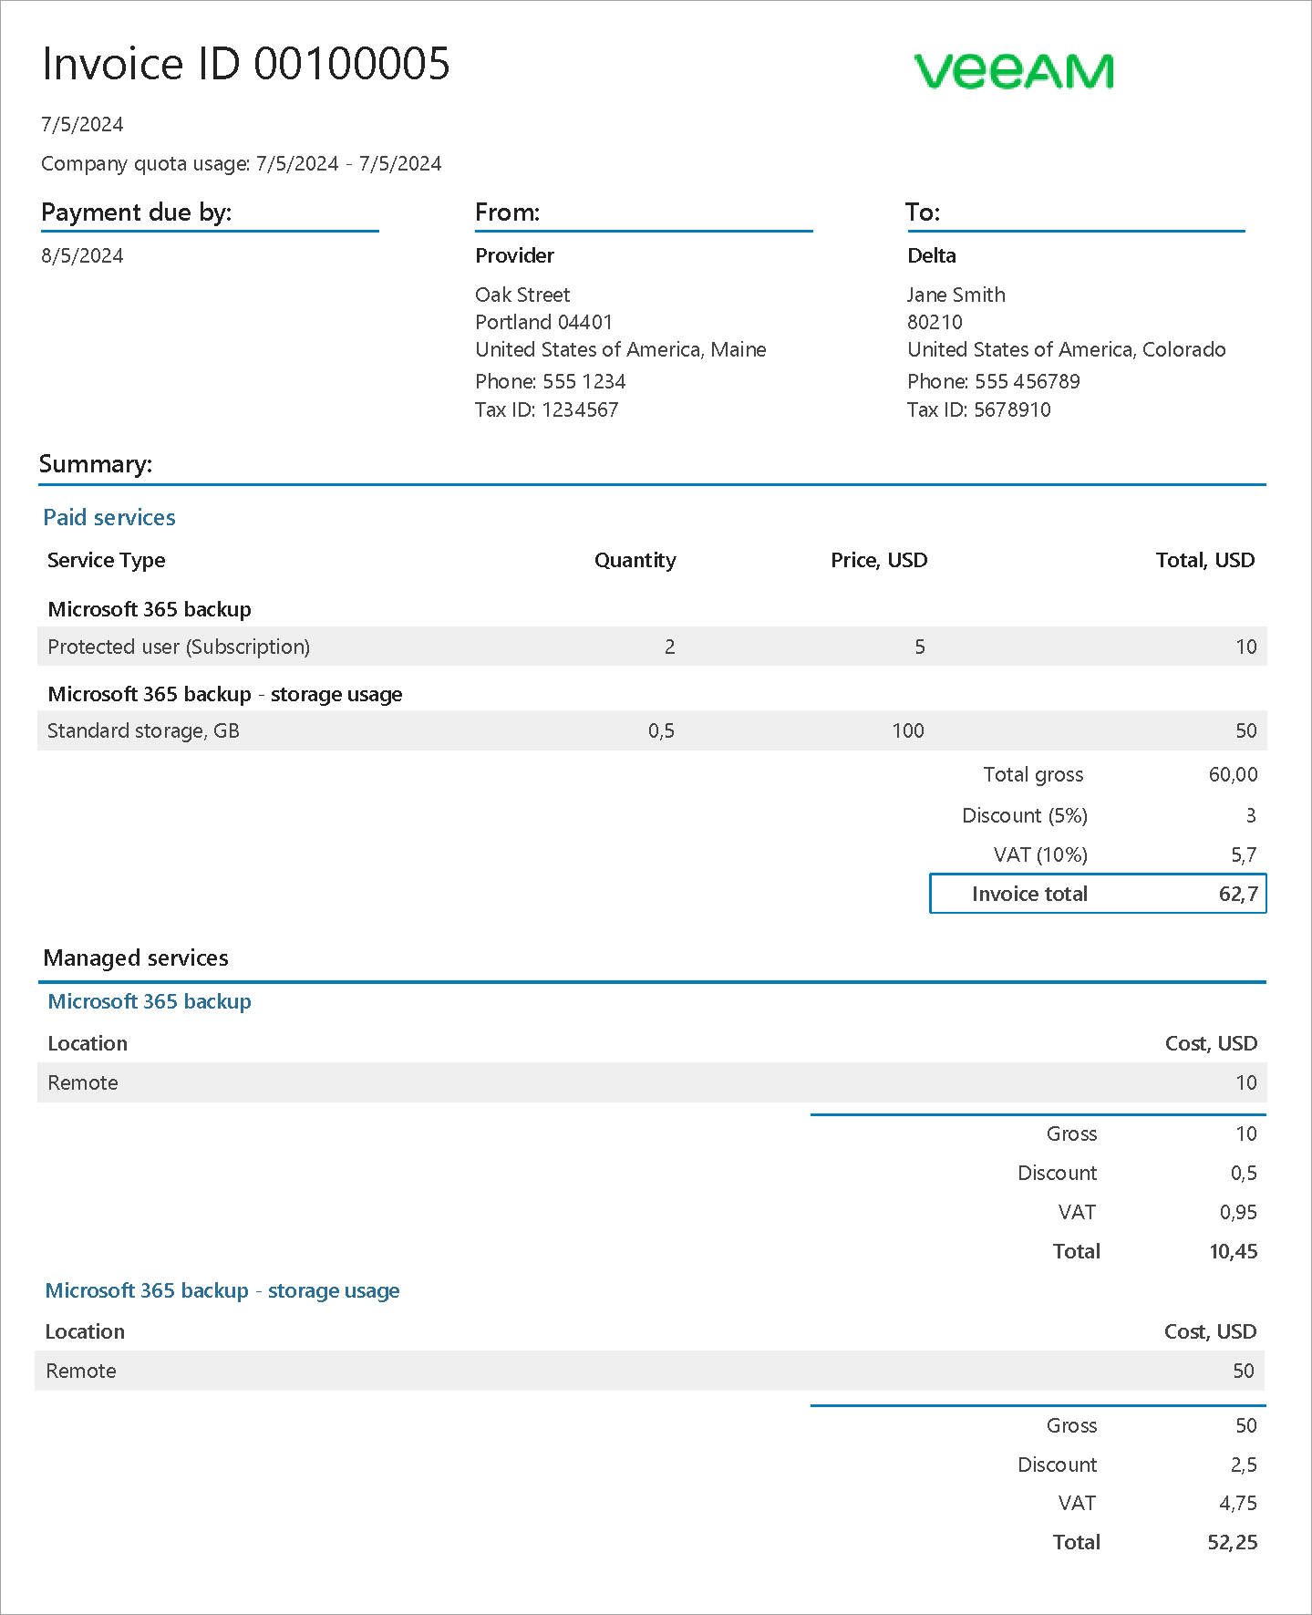Click the VAT (10%) label
The width and height of the screenshot is (1312, 1615).
point(1039,854)
